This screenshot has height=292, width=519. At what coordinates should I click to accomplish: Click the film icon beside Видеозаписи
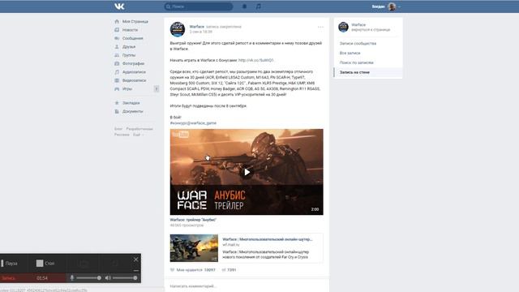[x=117, y=80]
